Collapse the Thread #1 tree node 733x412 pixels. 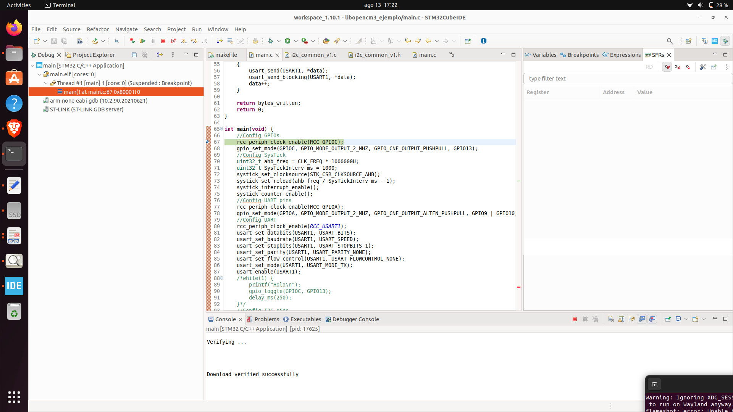tap(46, 83)
